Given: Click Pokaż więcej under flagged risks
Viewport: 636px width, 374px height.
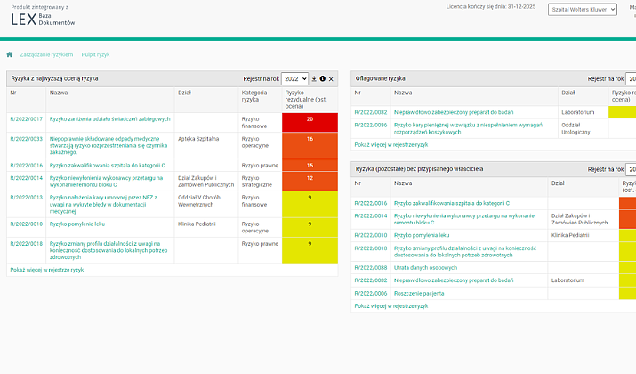Looking at the screenshot, I should click(390, 143).
